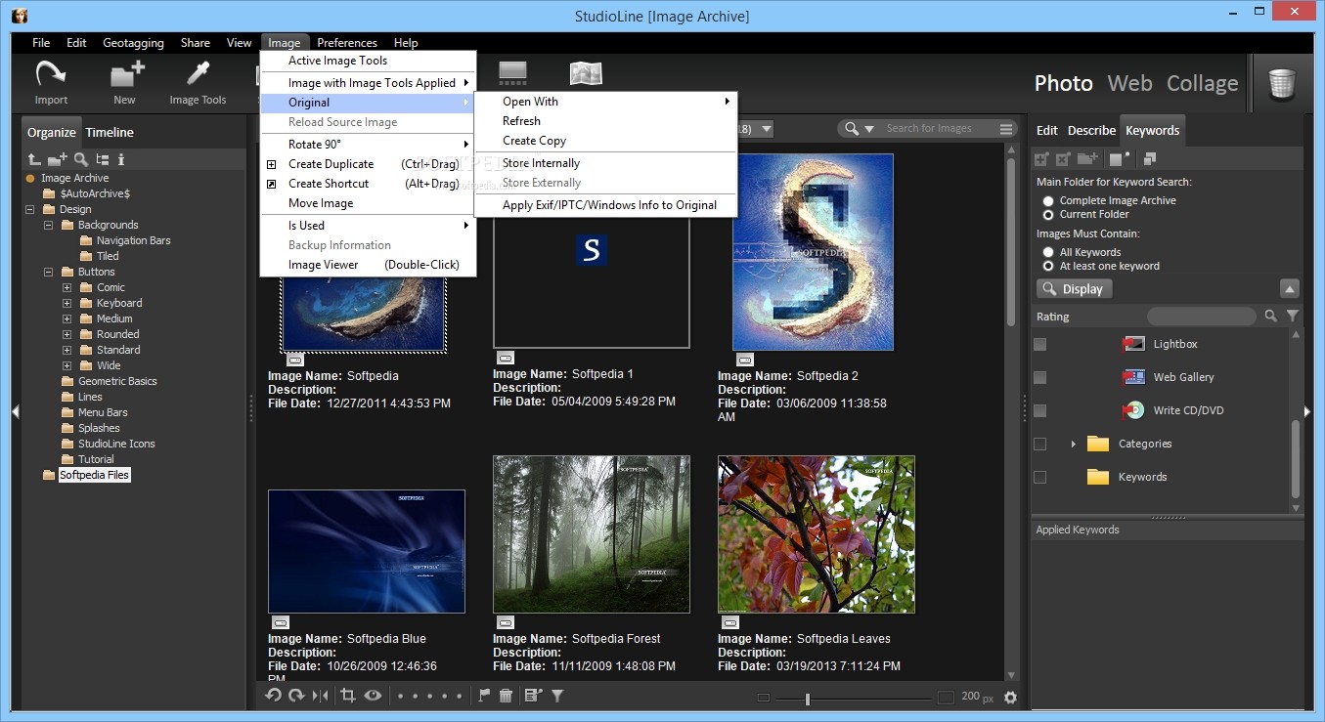Click the flag icon in bottom toolbar
The height and width of the screenshot is (722, 1325).
point(484,696)
